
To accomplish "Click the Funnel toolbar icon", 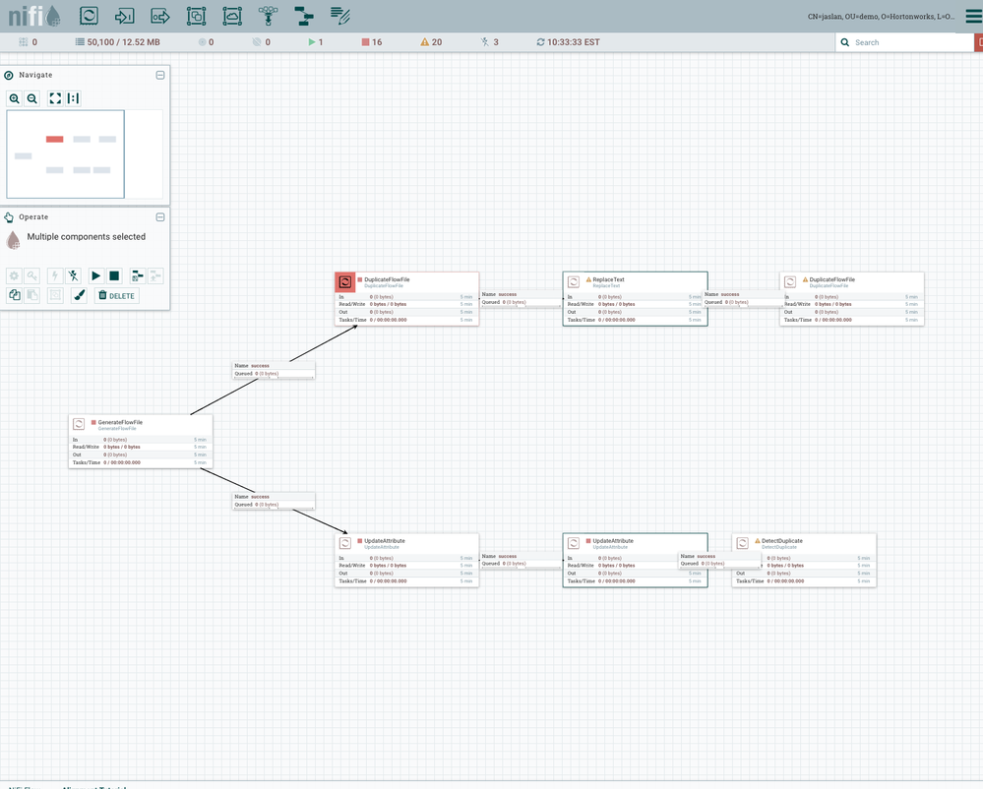I will click(268, 16).
